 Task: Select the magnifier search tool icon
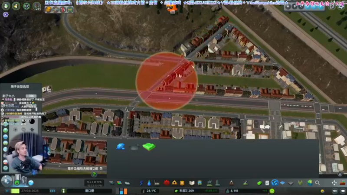tap(318, 182)
